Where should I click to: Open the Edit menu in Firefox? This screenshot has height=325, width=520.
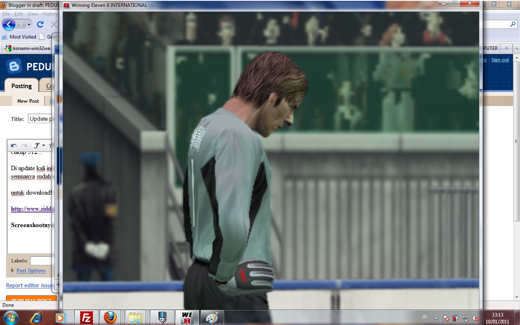(x=19, y=13)
